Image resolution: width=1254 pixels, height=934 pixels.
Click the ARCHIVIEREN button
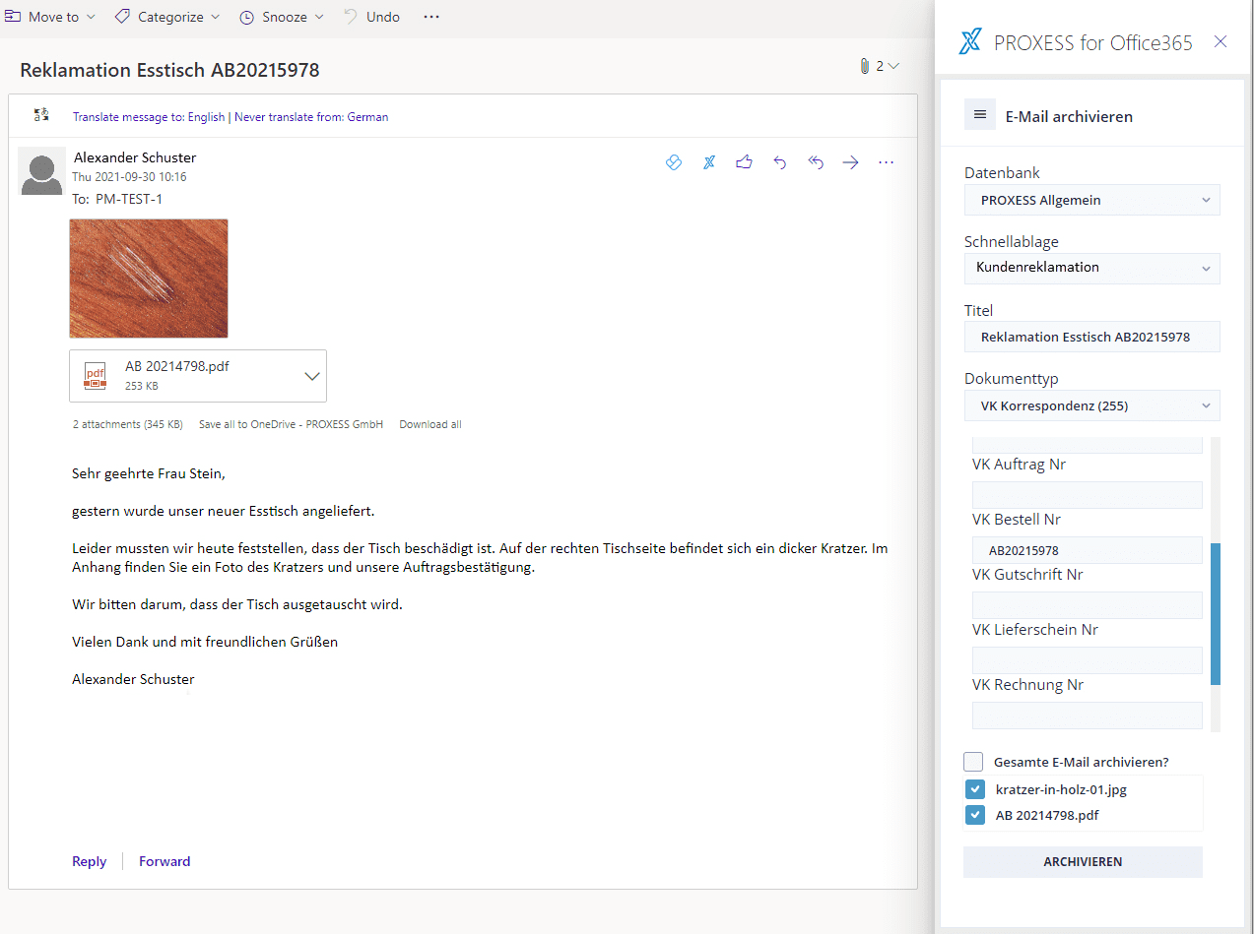click(x=1083, y=861)
